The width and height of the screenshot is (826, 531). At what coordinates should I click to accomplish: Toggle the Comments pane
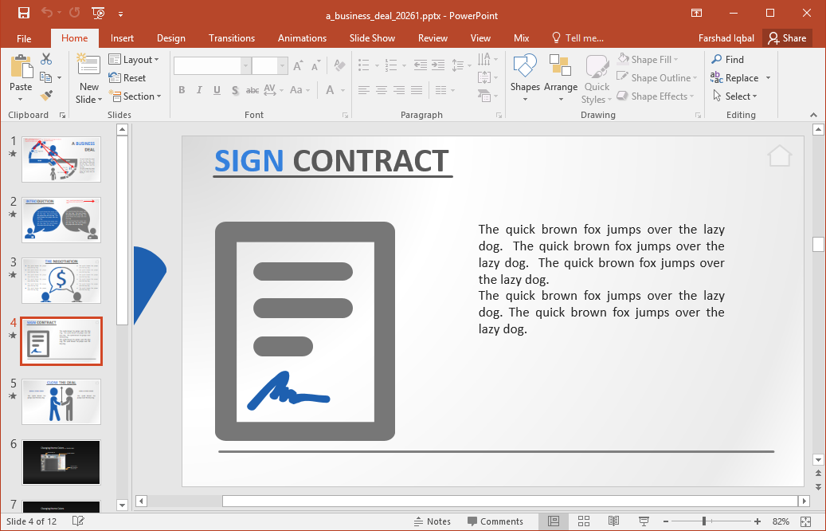pyautogui.click(x=494, y=521)
